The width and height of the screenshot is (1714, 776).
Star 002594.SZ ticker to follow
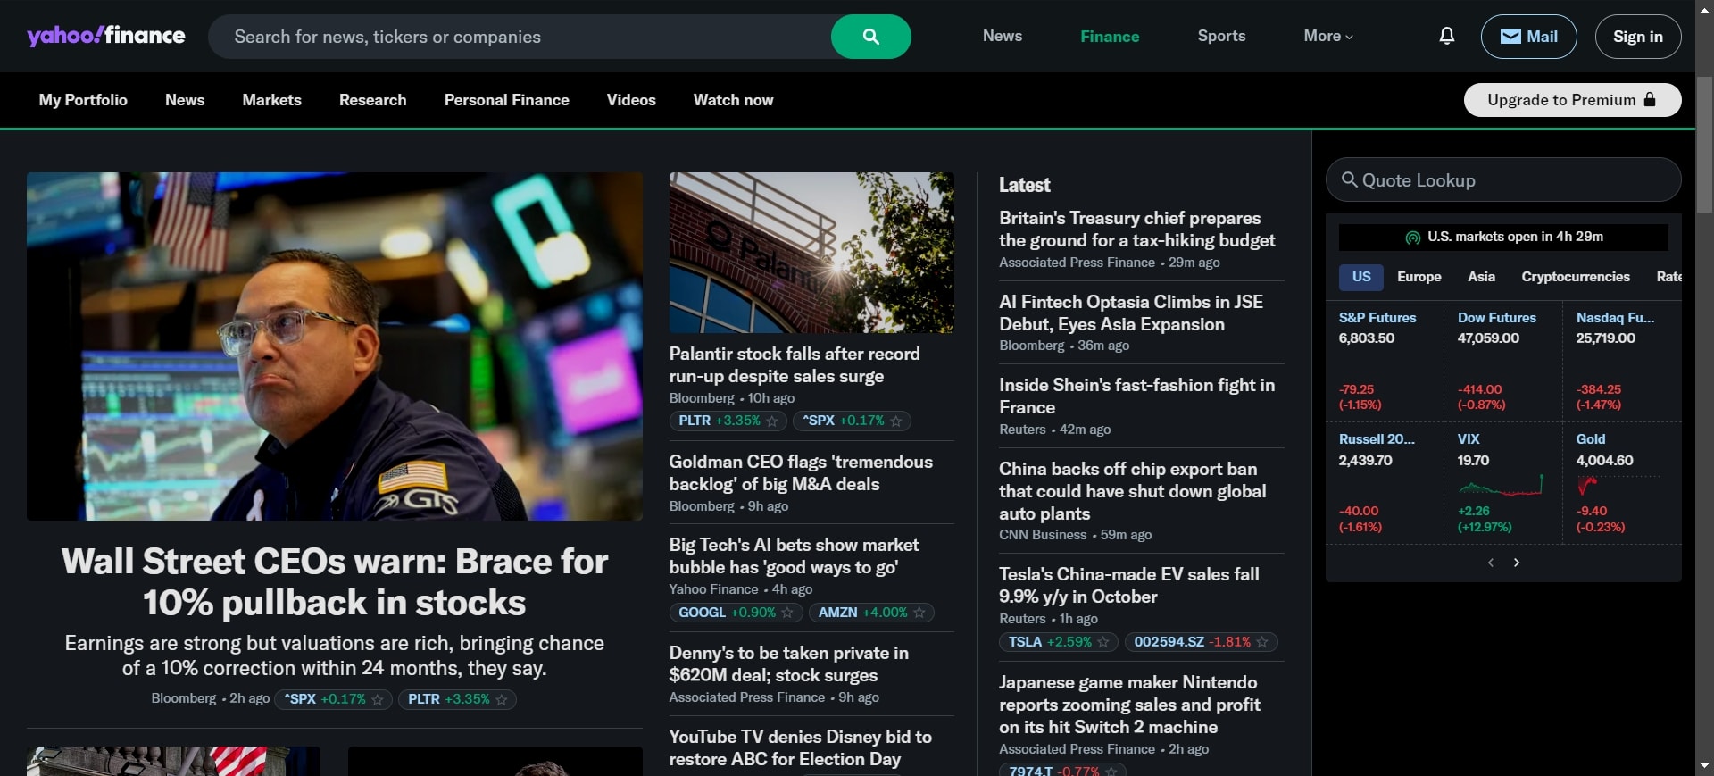1262,642
